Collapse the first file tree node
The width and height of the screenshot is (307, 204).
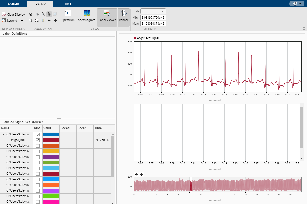click(3, 134)
